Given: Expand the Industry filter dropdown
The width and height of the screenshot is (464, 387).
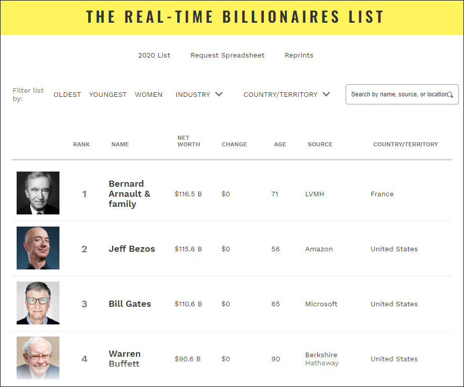Looking at the screenshot, I should (199, 94).
